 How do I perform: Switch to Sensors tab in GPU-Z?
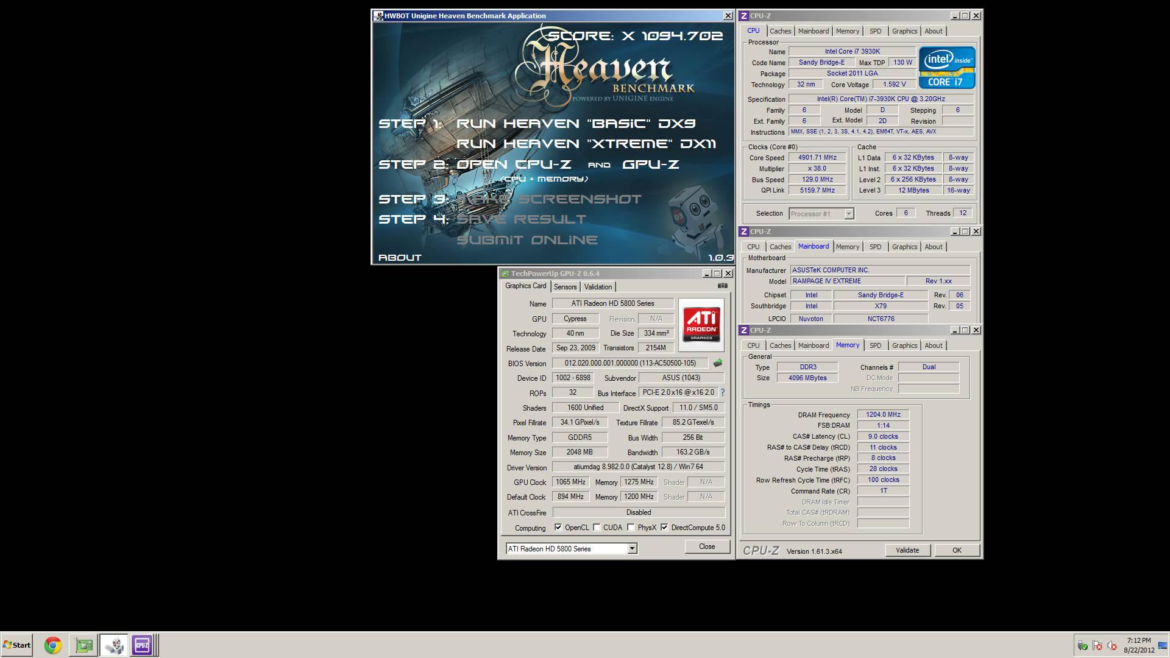pos(565,286)
